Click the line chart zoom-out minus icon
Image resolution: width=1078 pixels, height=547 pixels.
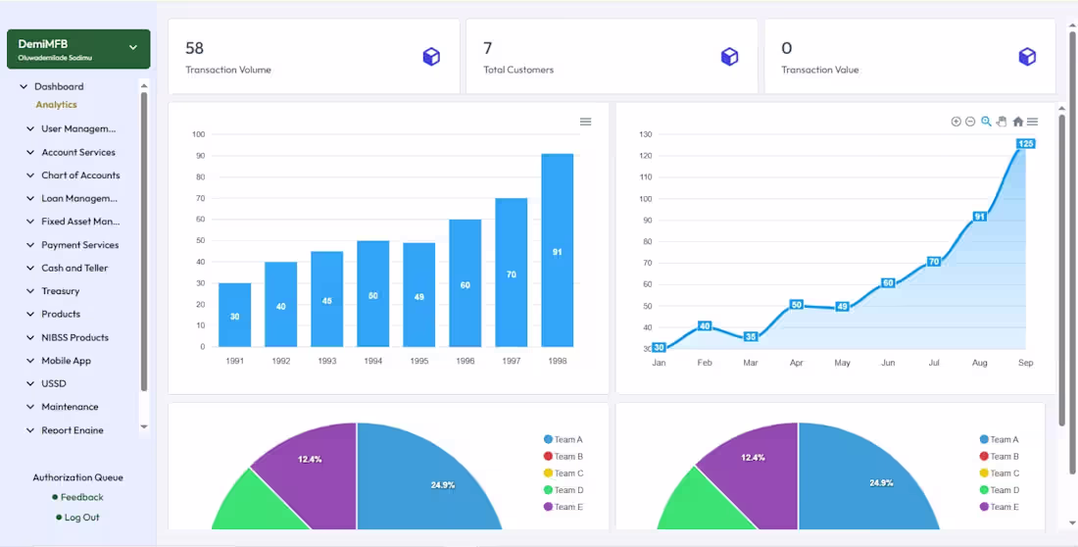[970, 122]
